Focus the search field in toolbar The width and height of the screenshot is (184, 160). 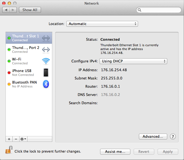coord(159,10)
